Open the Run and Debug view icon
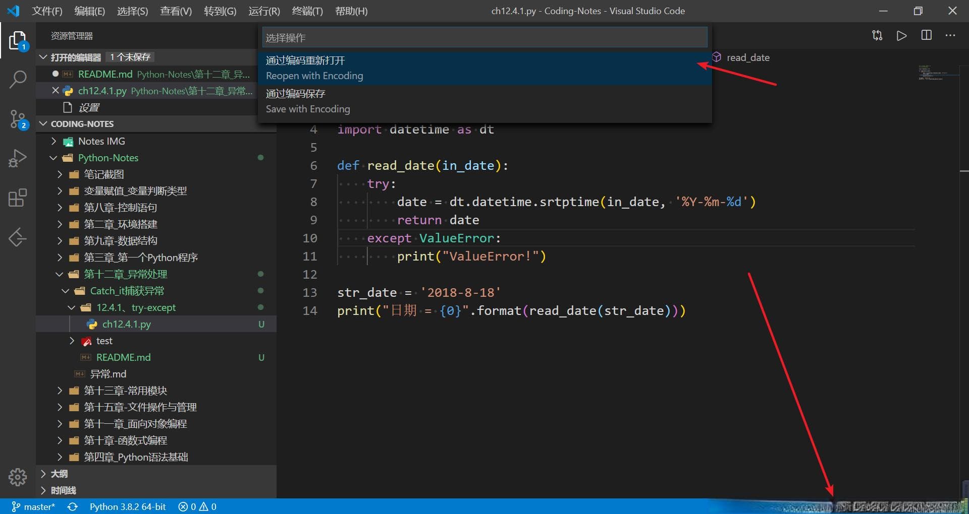 coord(18,158)
